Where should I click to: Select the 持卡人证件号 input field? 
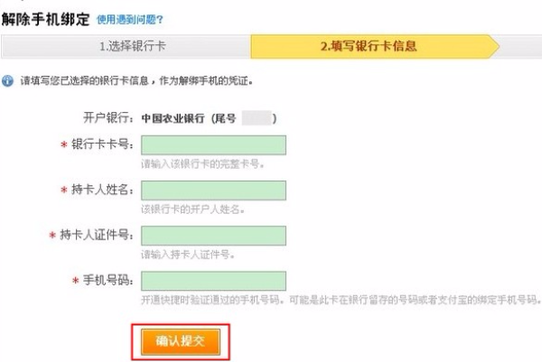tap(213, 236)
